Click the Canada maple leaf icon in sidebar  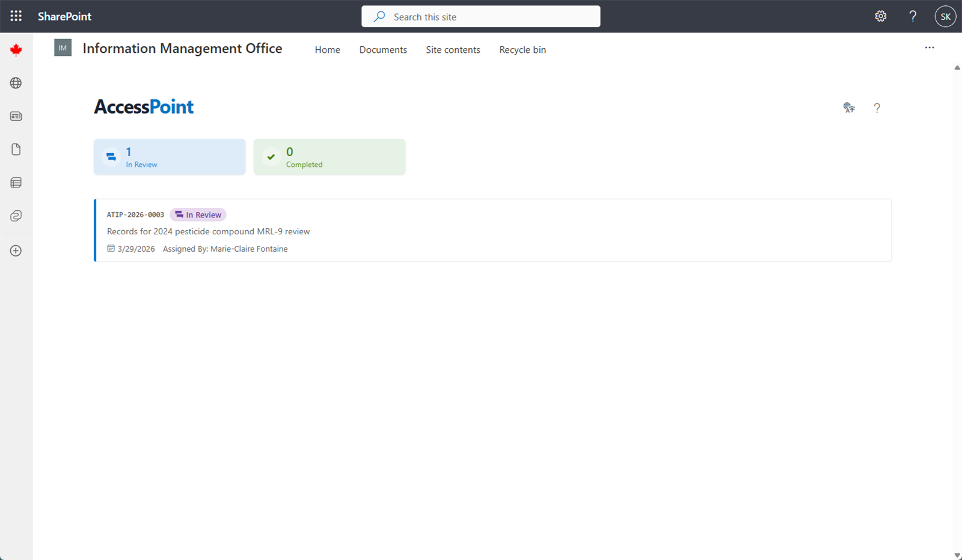tap(16, 50)
